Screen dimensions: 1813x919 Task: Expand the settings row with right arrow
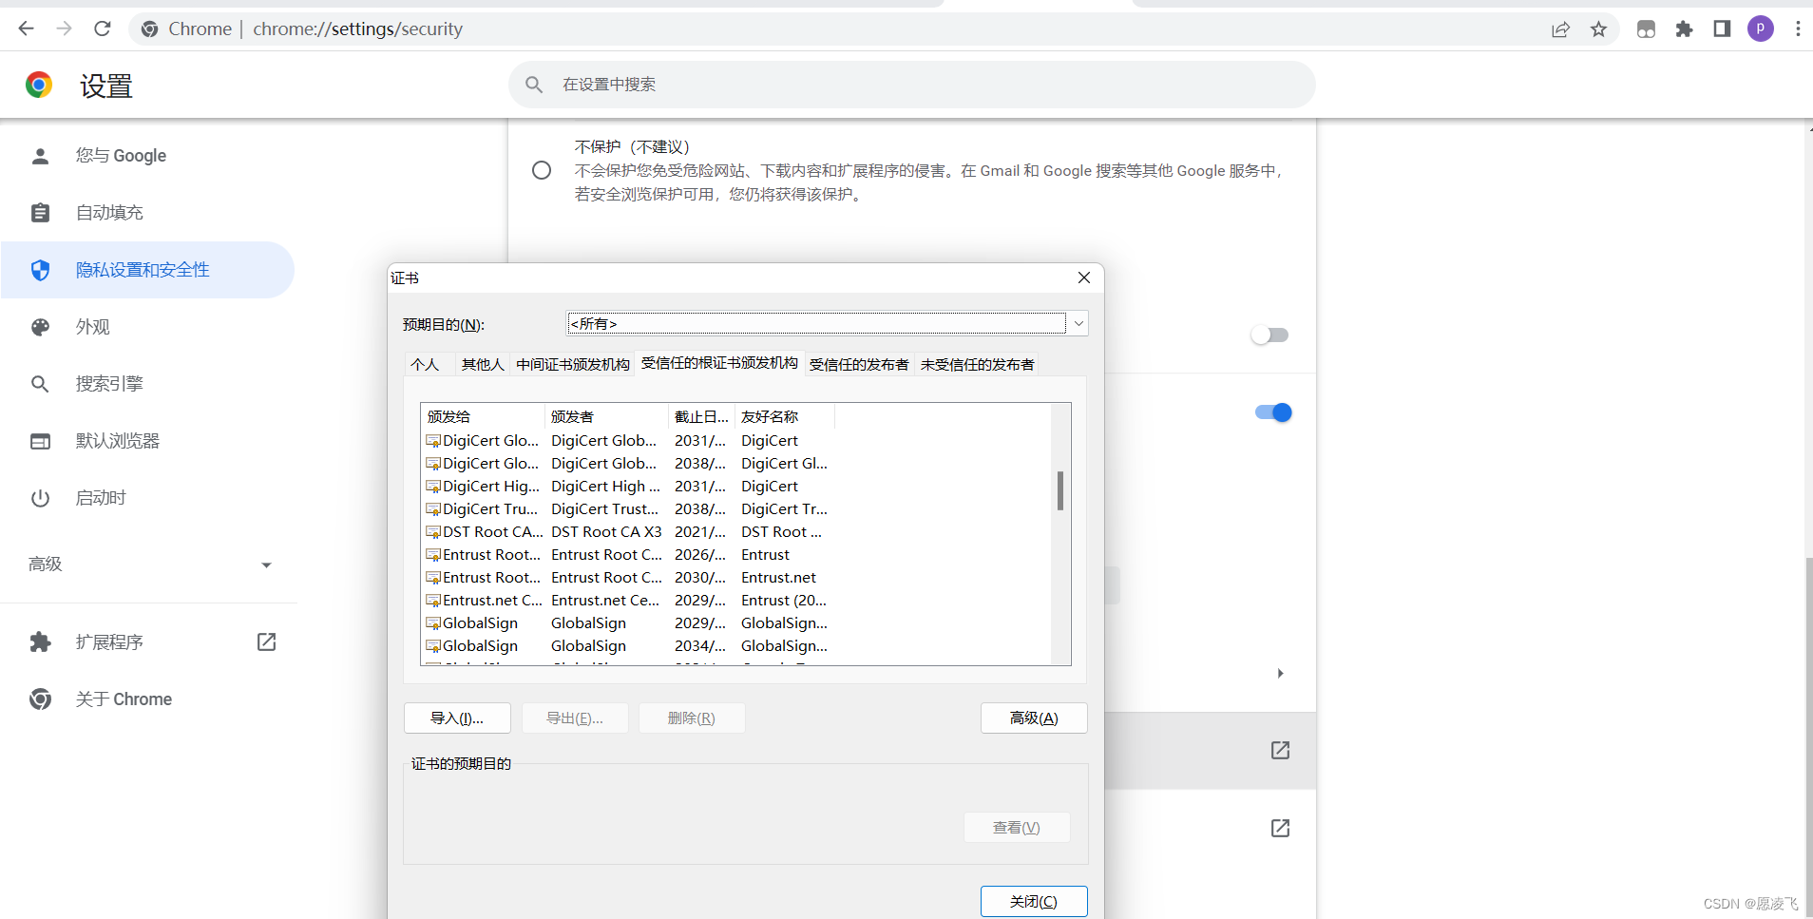coord(1280,674)
